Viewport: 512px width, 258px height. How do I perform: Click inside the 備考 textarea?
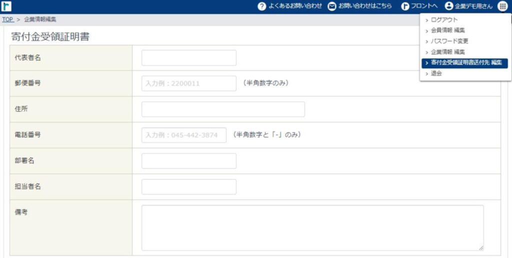tap(312, 228)
